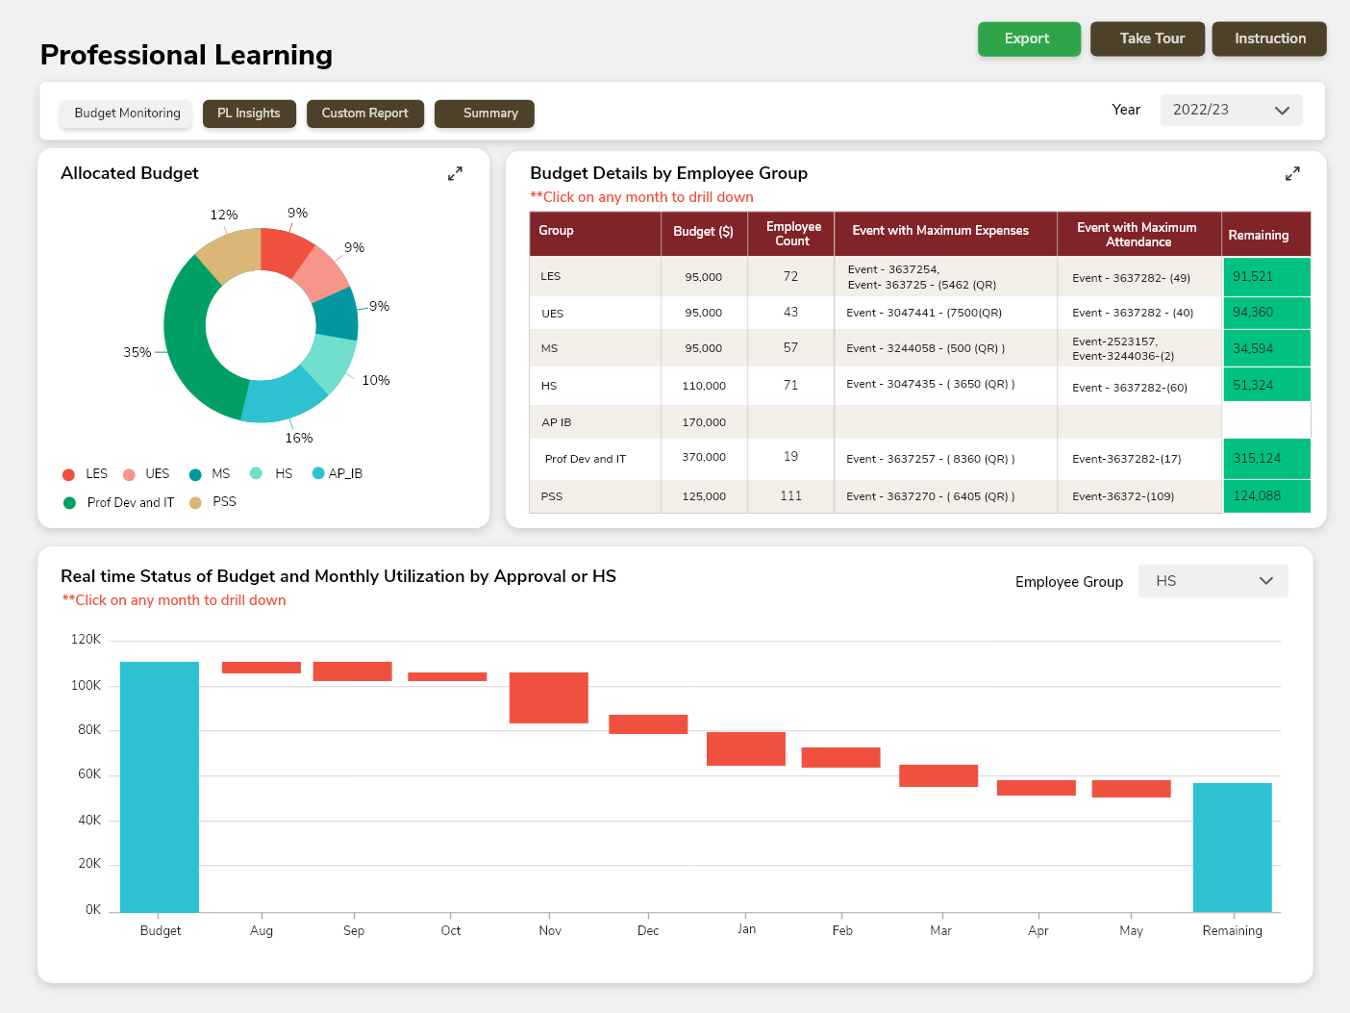Drill down into the Dec bar
Viewport: 1350px width, 1013px height.
point(648,724)
